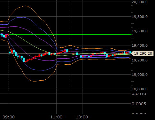Click the large cyan candle at the 09:00 open

(x=10, y=53)
